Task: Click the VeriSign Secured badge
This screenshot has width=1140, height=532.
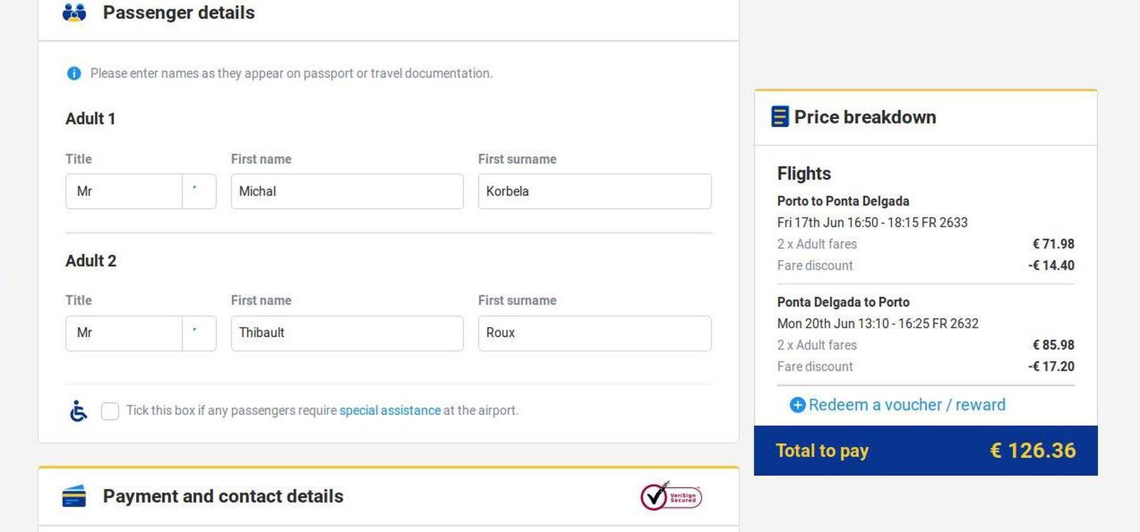Action: [x=671, y=497]
